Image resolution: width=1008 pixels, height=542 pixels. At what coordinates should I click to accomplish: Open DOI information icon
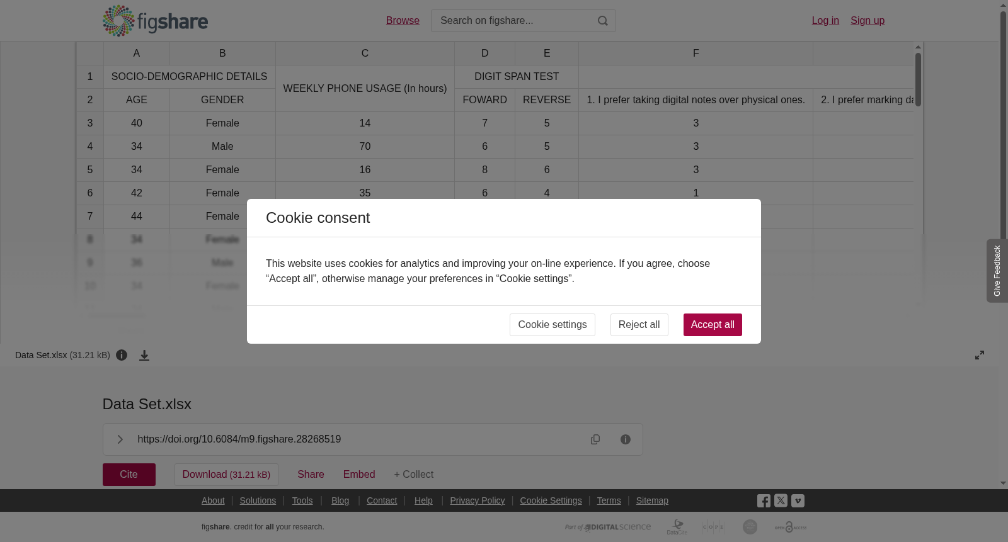pos(626,439)
